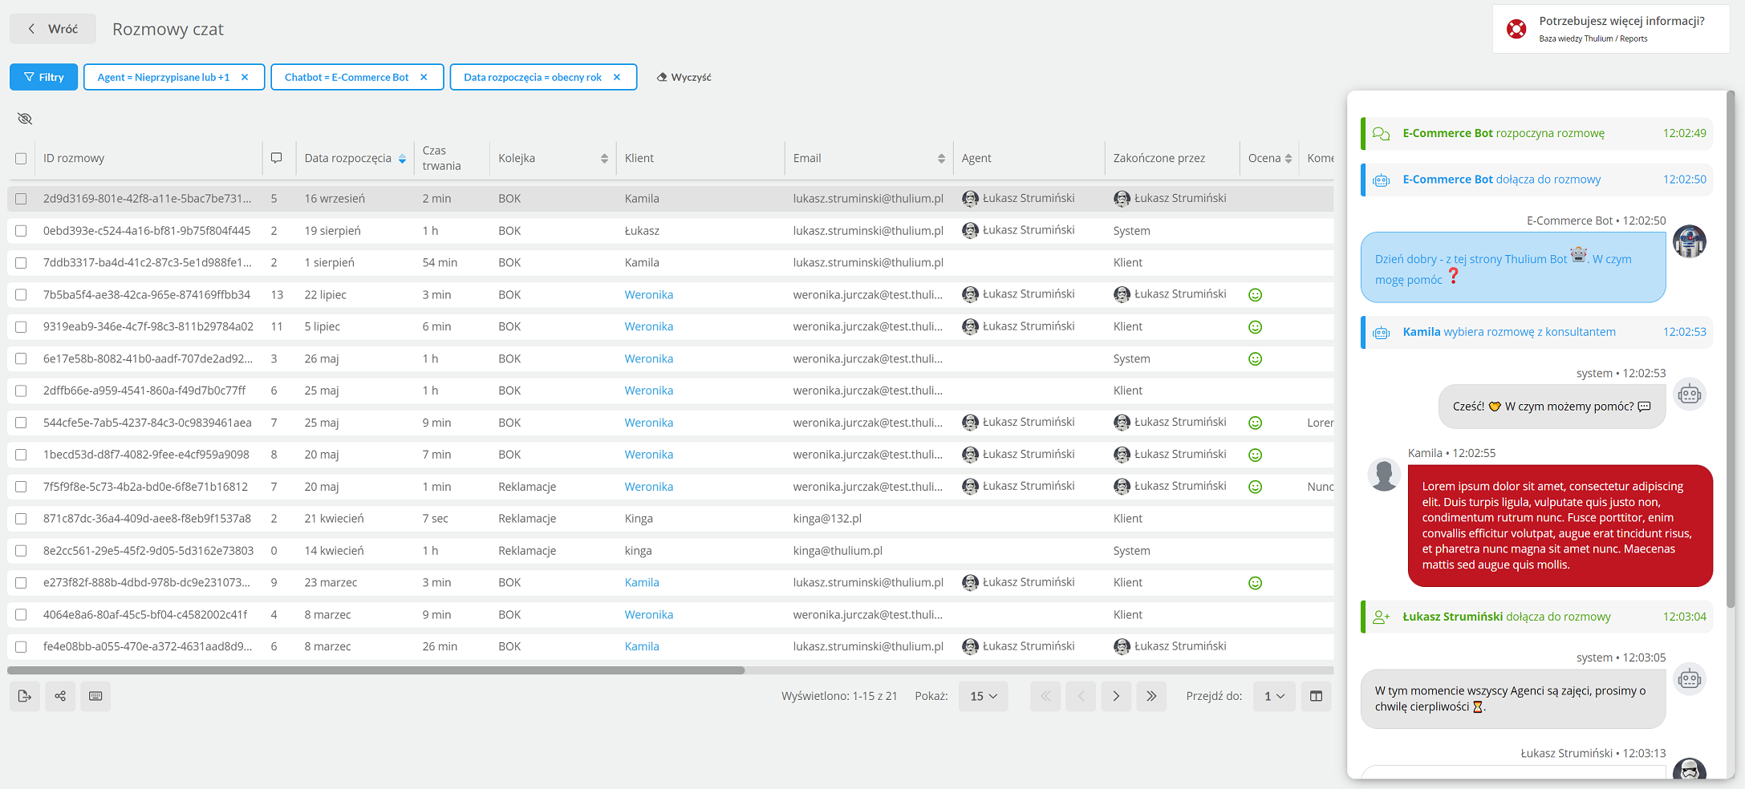The width and height of the screenshot is (1745, 789).
Task: Click the Kamila wybiera rozmowę event row
Action: [x=1537, y=332]
